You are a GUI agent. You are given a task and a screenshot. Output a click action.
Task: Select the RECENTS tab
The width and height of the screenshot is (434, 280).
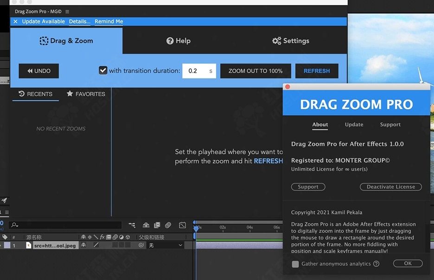(x=35, y=94)
